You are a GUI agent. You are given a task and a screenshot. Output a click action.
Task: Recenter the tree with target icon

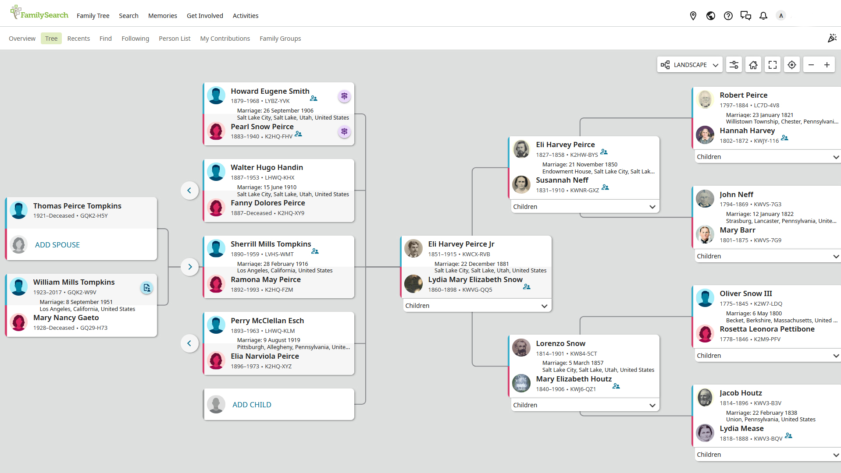(x=791, y=65)
